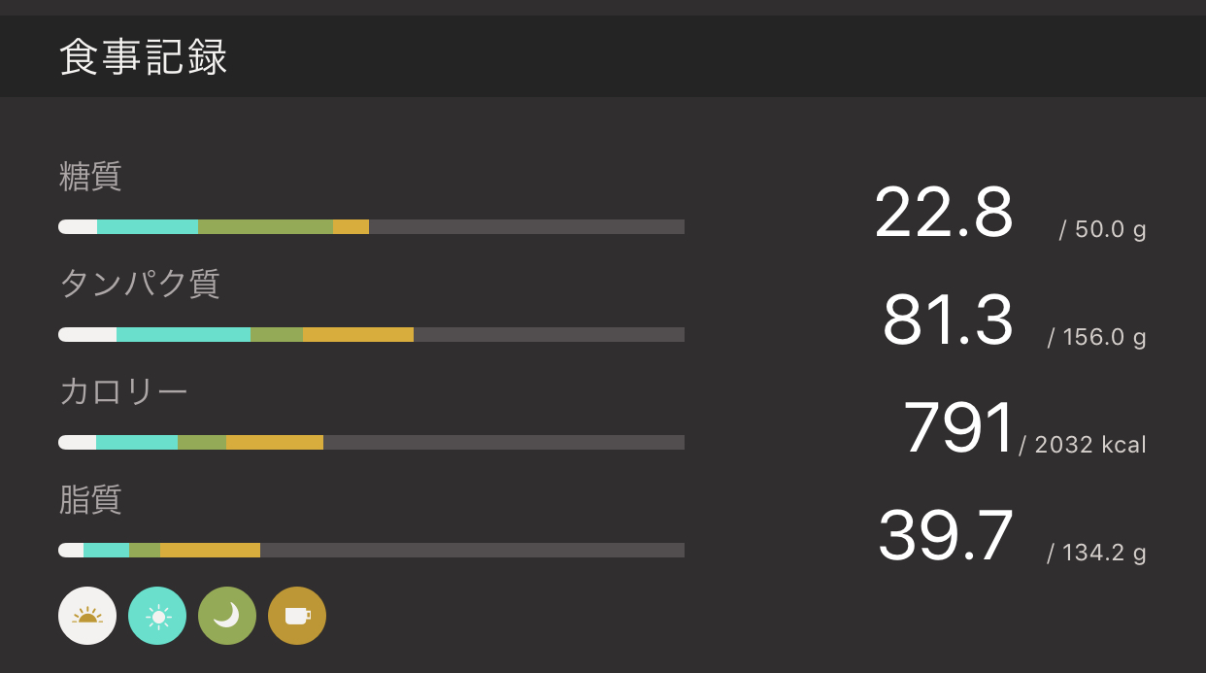Click the white sunrise breakfast icon

(87, 616)
